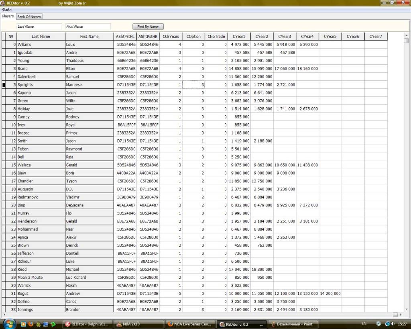This screenshot has width=411, height=329.
Task: Click the volume icon in system tray
Action: coord(393,323)
